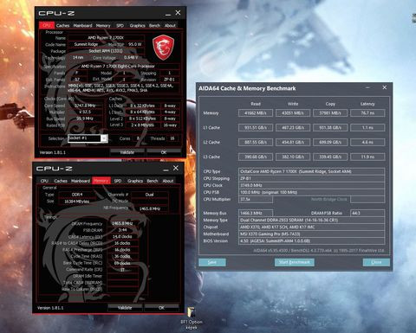Click the Memory Type field in AIDA64
Image resolution: width=416 pixels, height=333 pixels.
click(x=311, y=220)
